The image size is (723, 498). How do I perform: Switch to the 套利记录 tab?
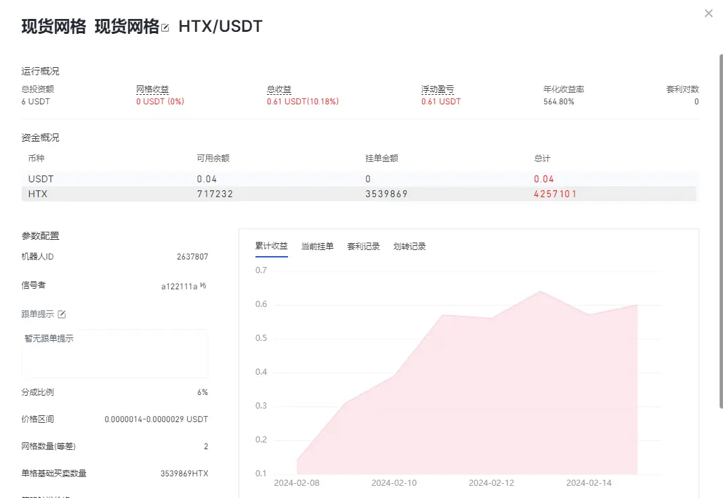(363, 246)
